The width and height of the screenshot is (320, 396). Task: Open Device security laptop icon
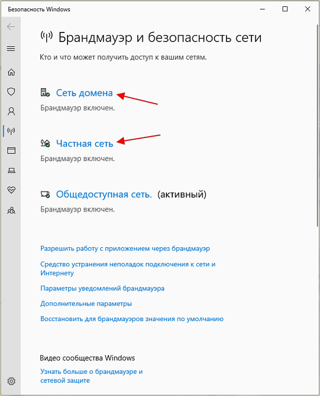[x=11, y=171]
